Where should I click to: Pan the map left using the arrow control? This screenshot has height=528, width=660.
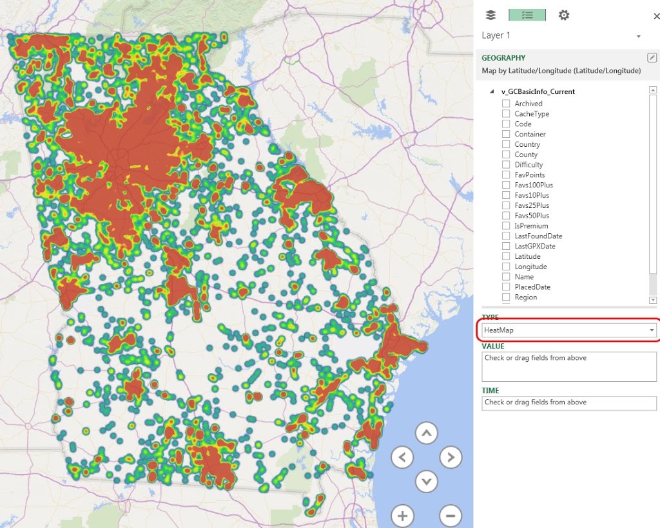[402, 457]
